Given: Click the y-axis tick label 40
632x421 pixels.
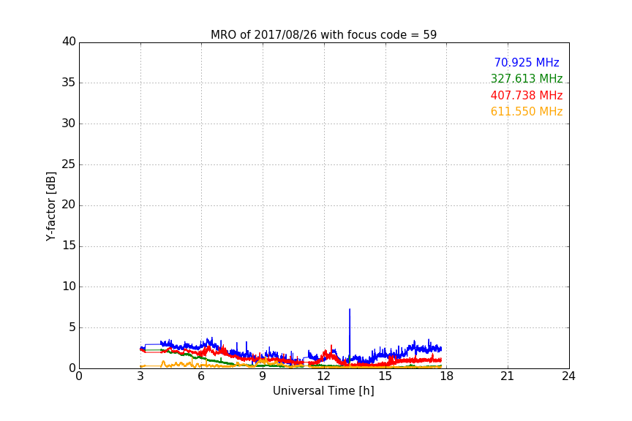Looking at the screenshot, I should (x=69, y=42).
